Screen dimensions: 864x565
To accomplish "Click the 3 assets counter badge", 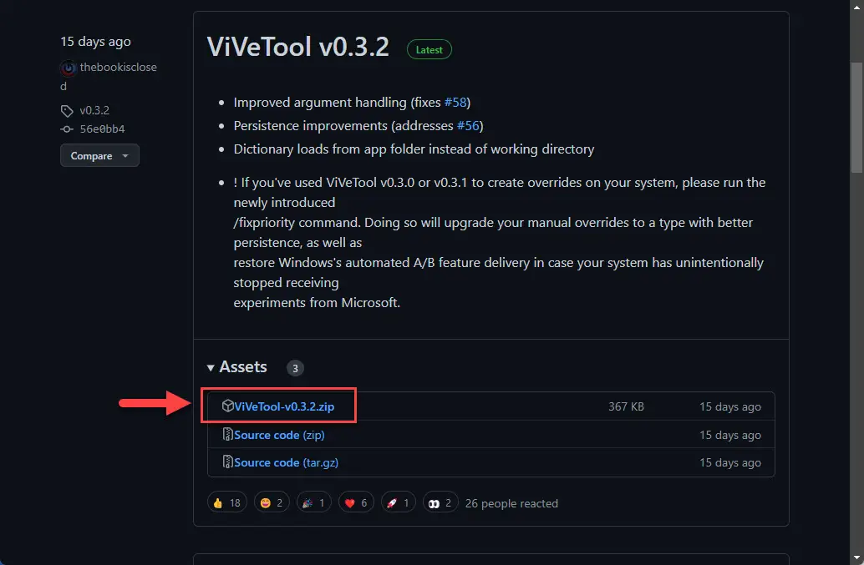I will pos(295,367).
